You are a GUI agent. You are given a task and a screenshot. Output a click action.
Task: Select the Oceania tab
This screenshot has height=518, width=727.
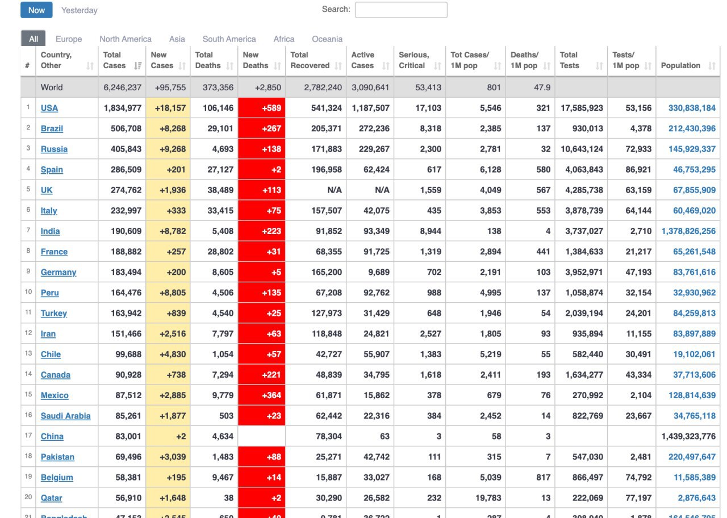(x=327, y=39)
